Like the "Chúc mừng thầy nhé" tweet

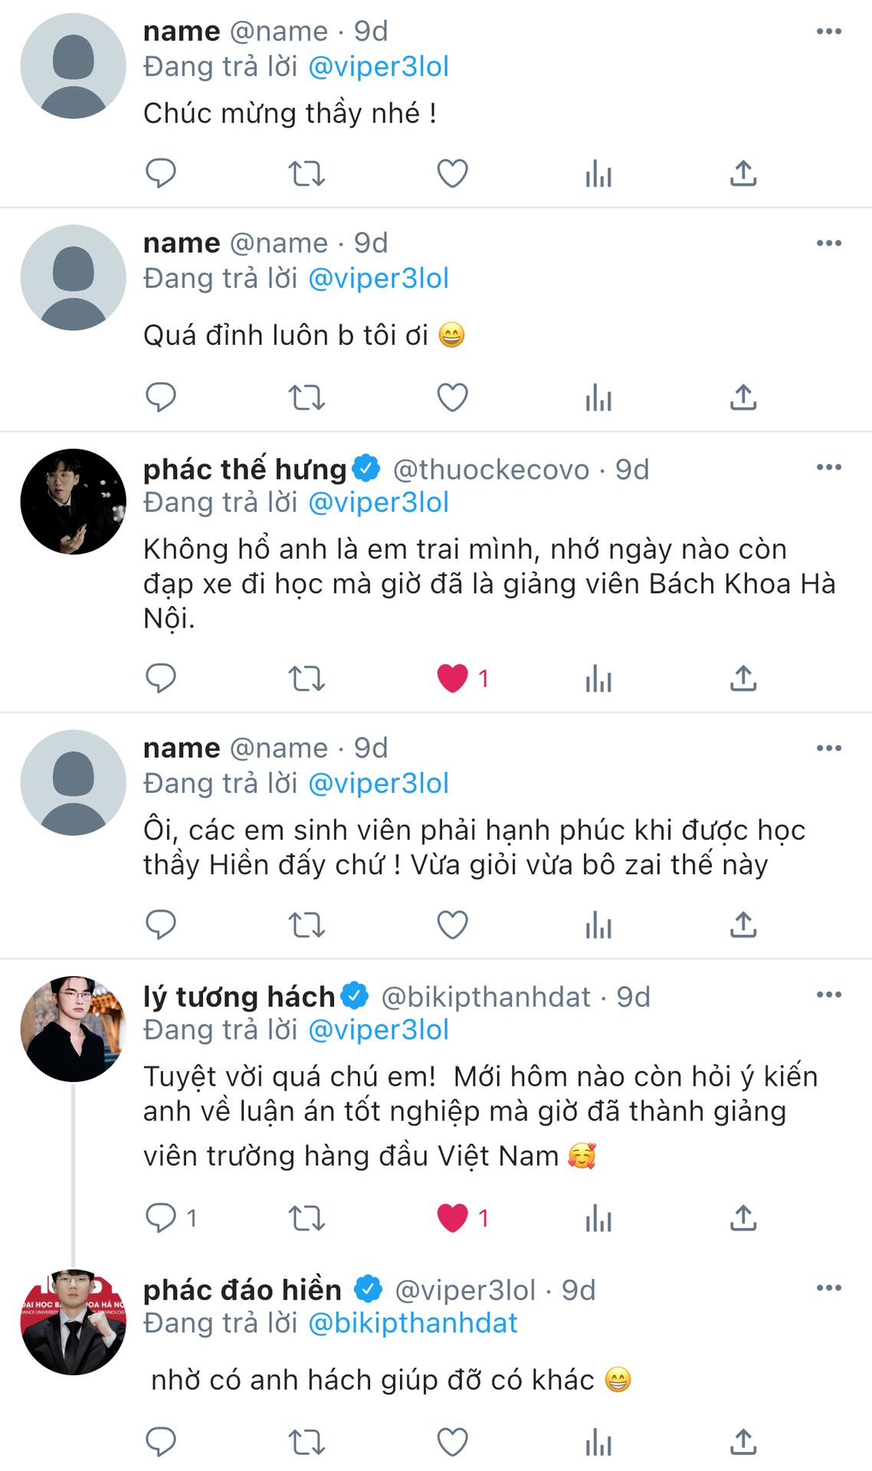click(x=452, y=173)
